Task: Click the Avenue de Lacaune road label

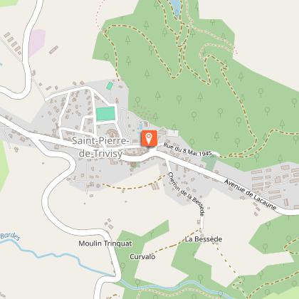Action: point(251,194)
